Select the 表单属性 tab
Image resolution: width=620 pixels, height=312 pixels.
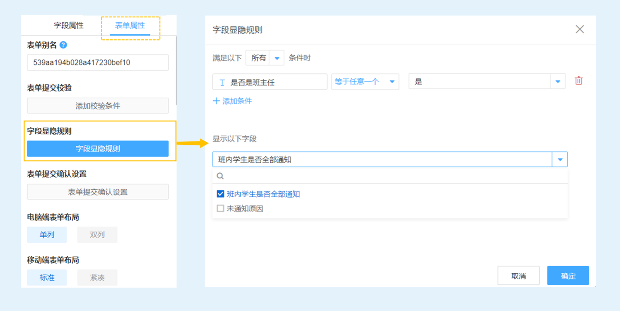click(x=130, y=25)
